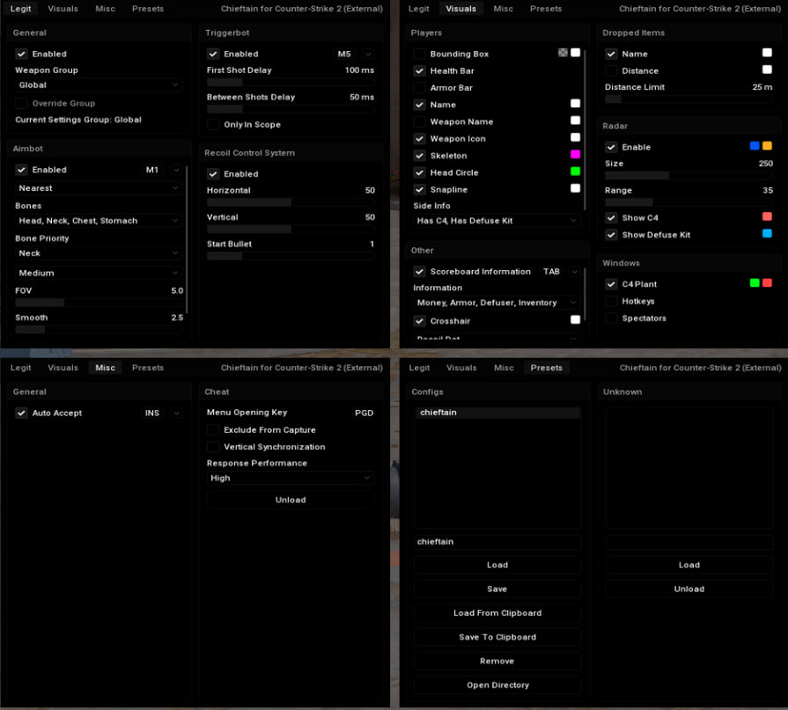Screen dimensions: 788x710
Task: Enable the Exclude From Capture checkbox
Action: click(213, 430)
